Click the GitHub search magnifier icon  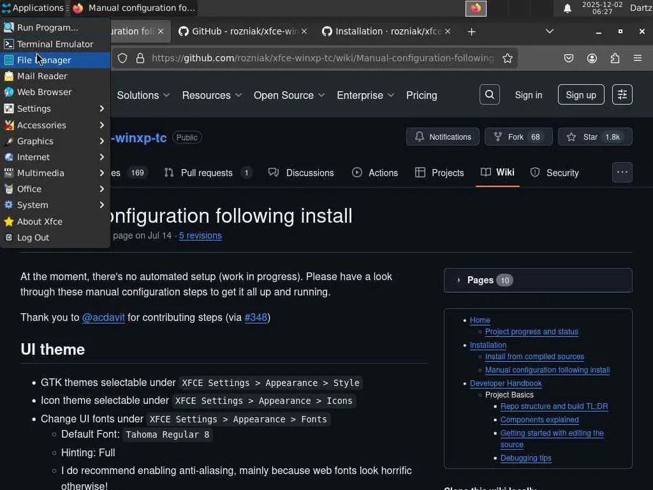click(x=490, y=95)
